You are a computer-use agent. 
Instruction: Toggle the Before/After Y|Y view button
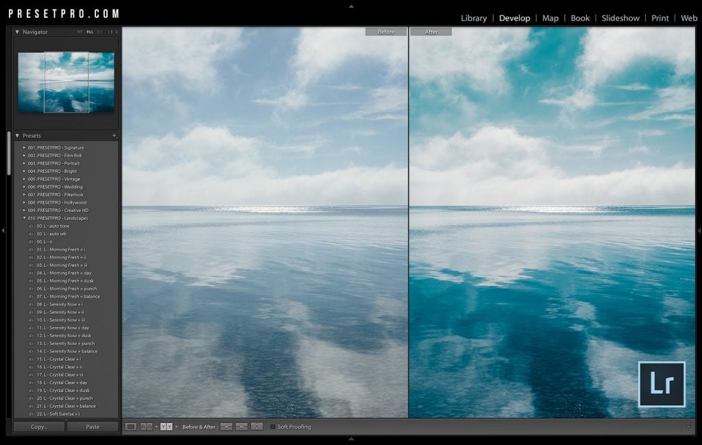(x=166, y=426)
